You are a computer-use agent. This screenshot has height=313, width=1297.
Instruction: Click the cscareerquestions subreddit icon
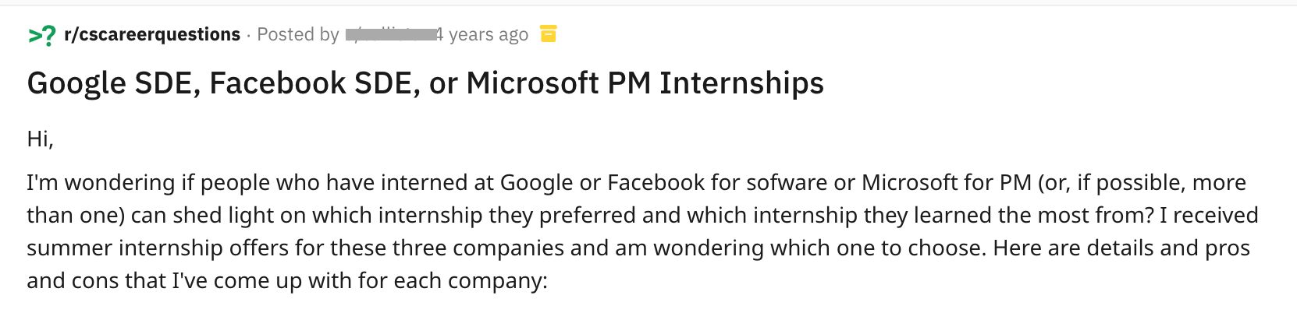[x=42, y=35]
